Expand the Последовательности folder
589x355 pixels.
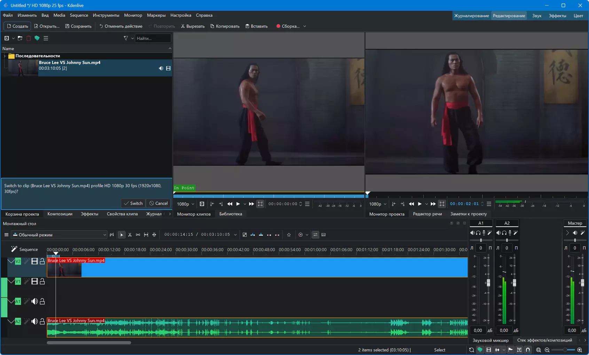pyautogui.click(x=5, y=56)
